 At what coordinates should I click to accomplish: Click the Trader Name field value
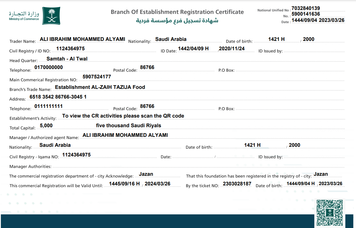(x=82, y=39)
